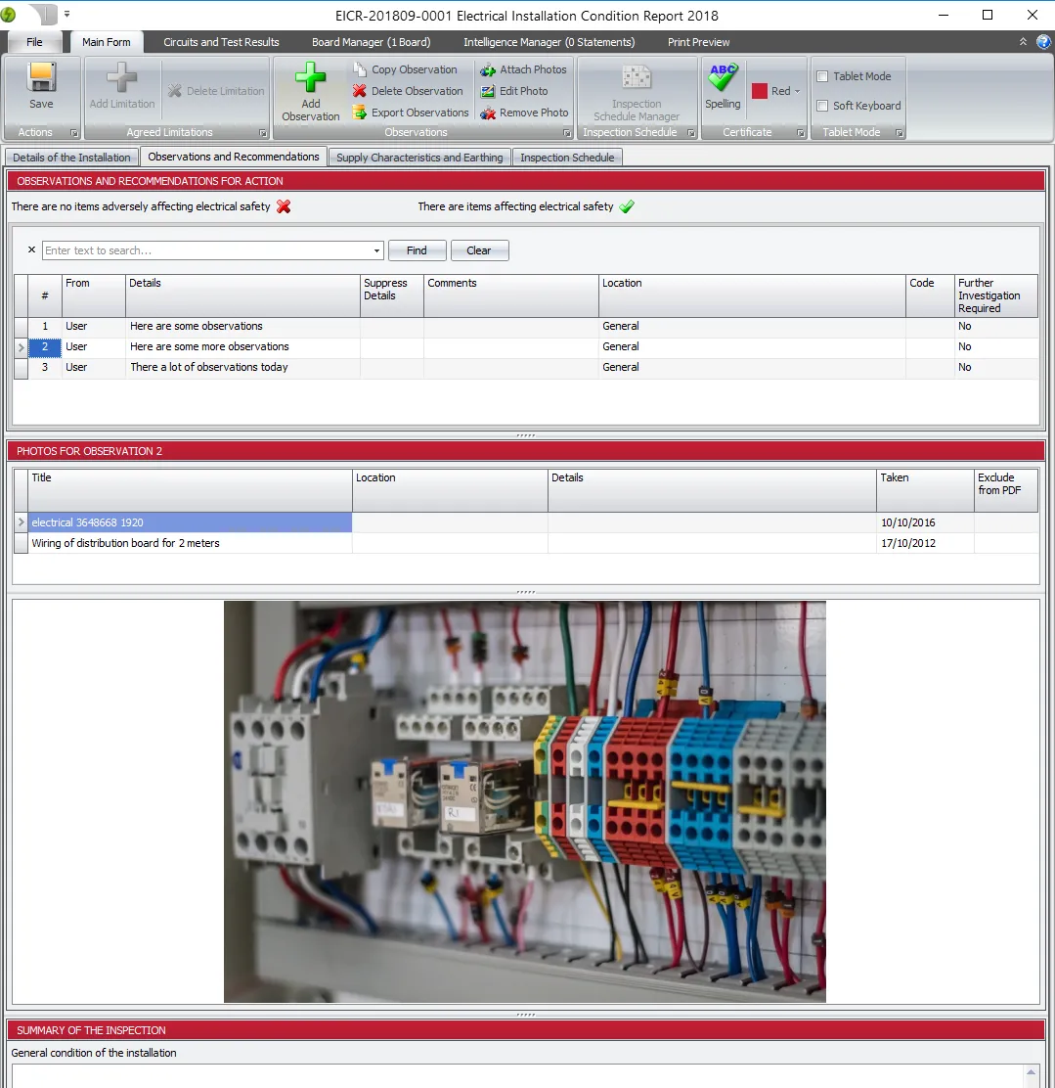
Task: Enable Tablet Mode
Action: [x=822, y=75]
